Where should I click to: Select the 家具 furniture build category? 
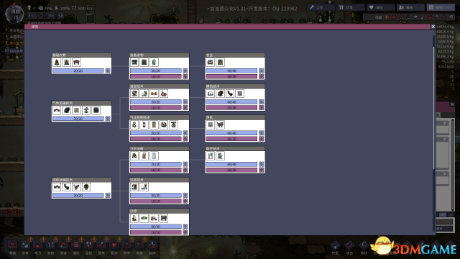pos(139,245)
